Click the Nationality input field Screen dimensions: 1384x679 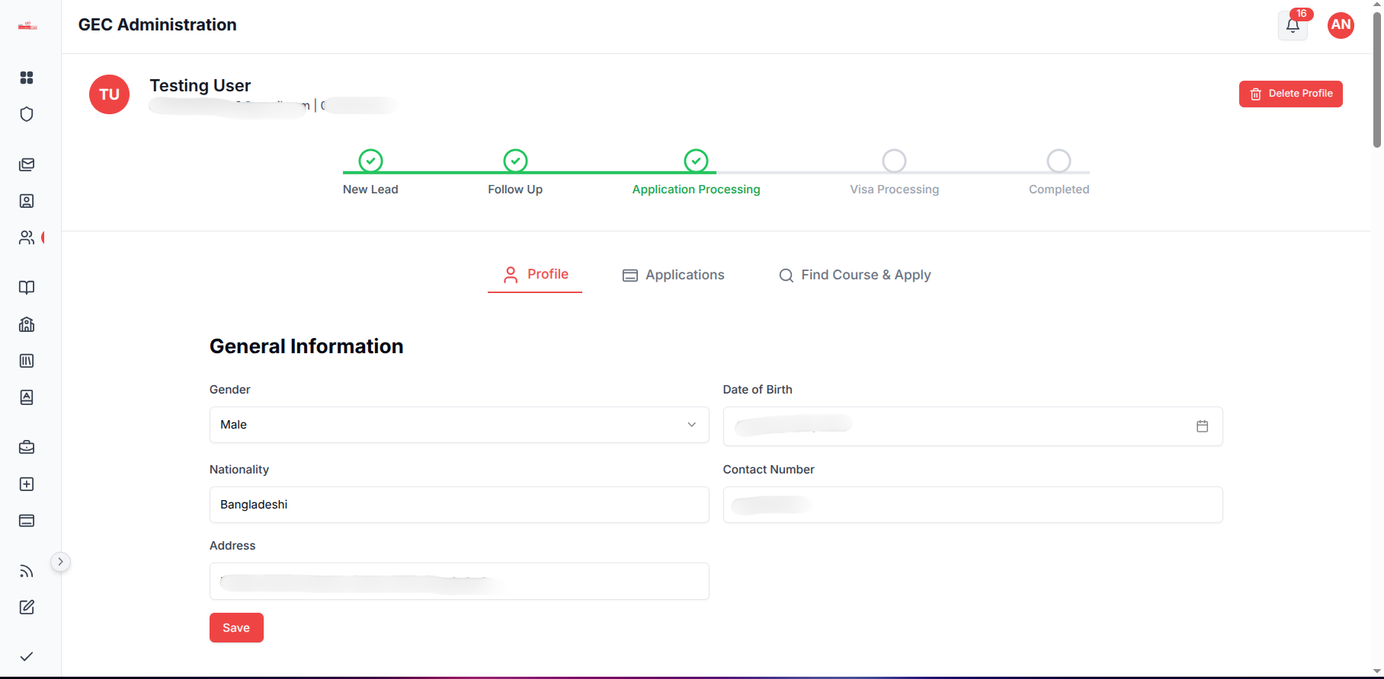459,505
